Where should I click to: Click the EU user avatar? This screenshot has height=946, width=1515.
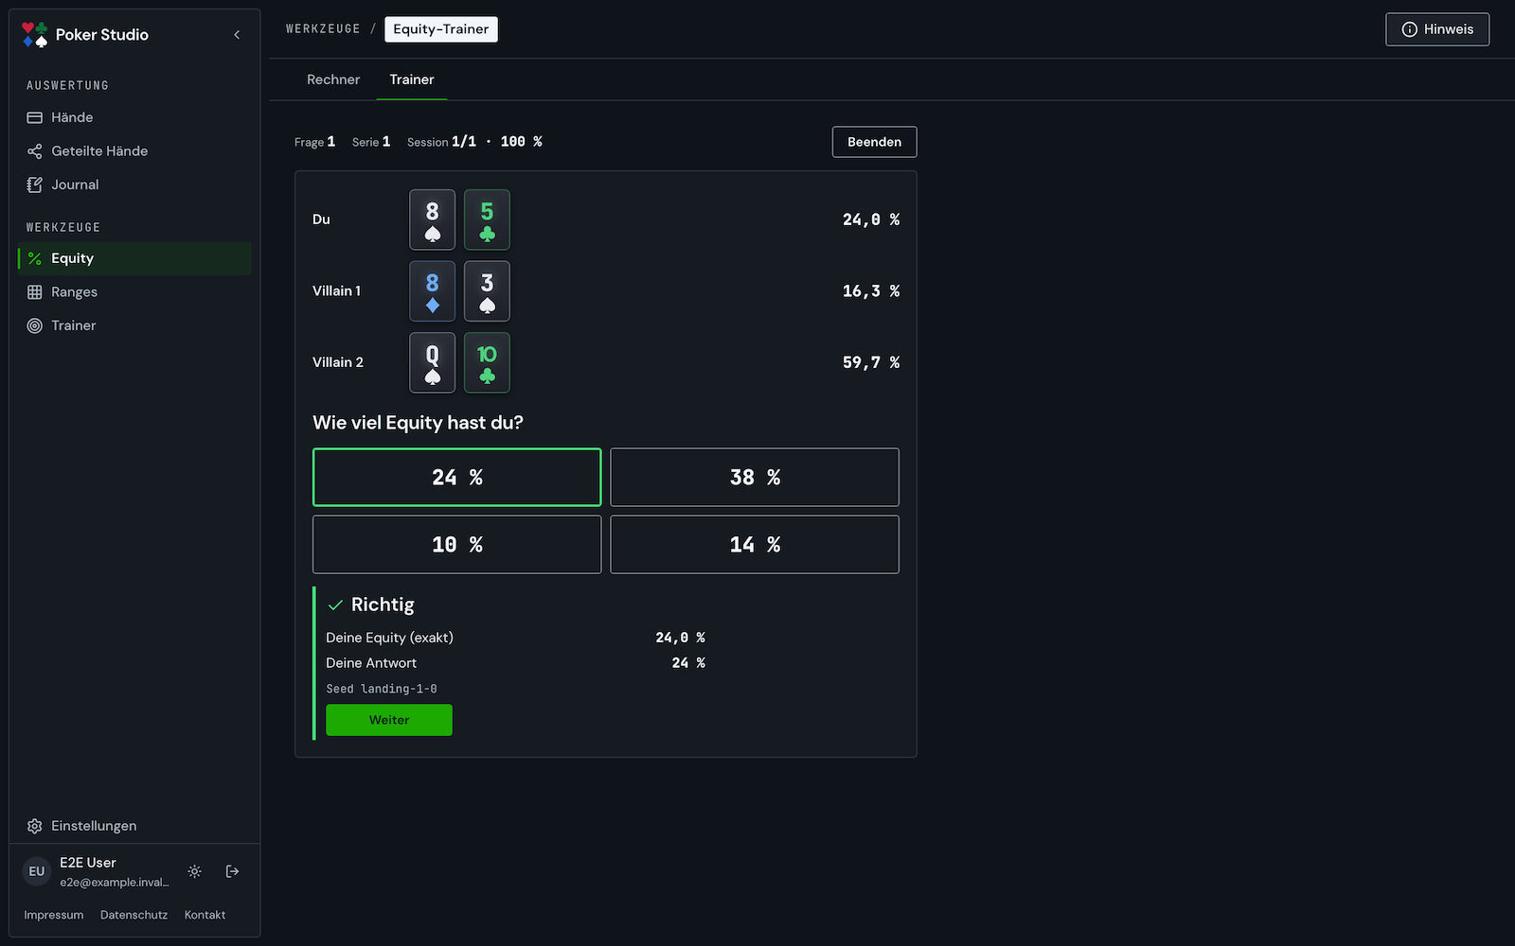tap(37, 871)
